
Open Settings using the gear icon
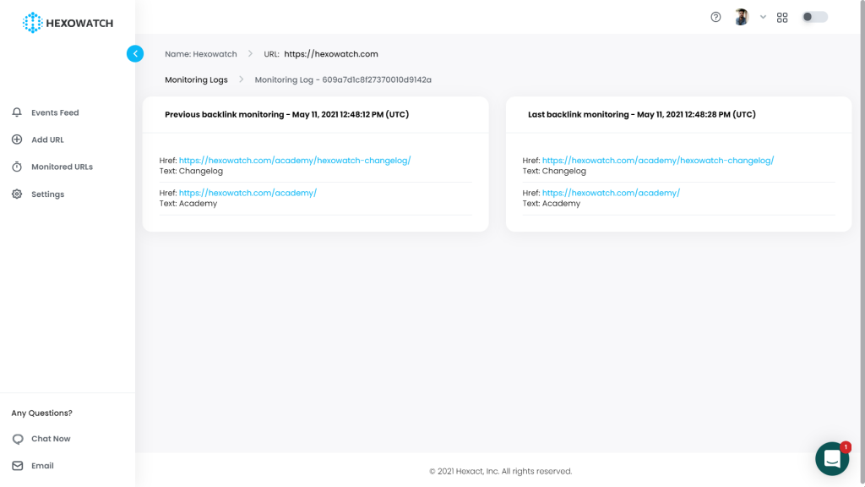coord(17,194)
